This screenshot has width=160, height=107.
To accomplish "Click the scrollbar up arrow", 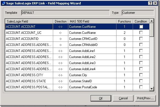I will pyautogui.click(x=151, y=21).
